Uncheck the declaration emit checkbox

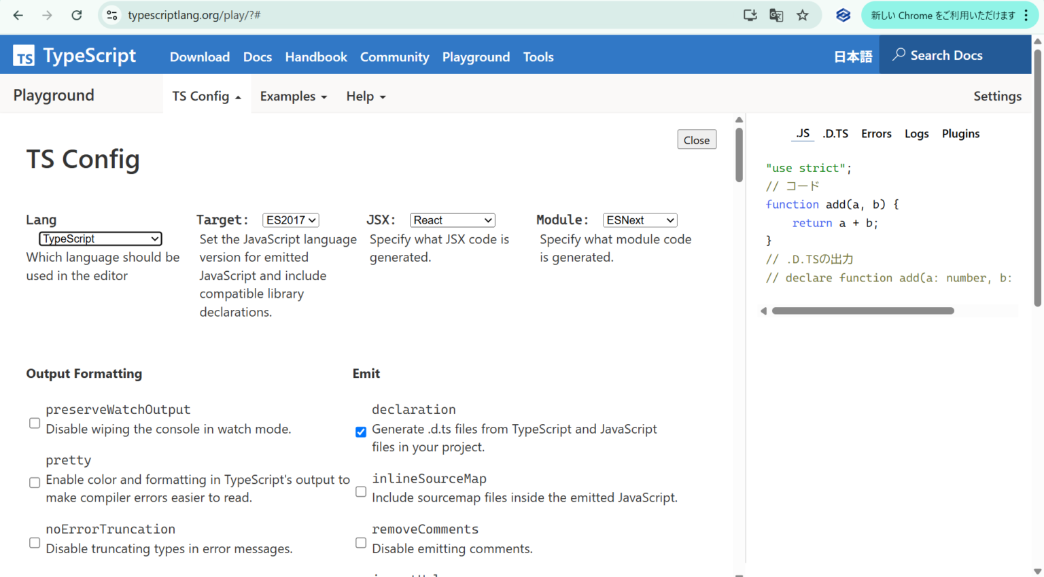(x=360, y=432)
